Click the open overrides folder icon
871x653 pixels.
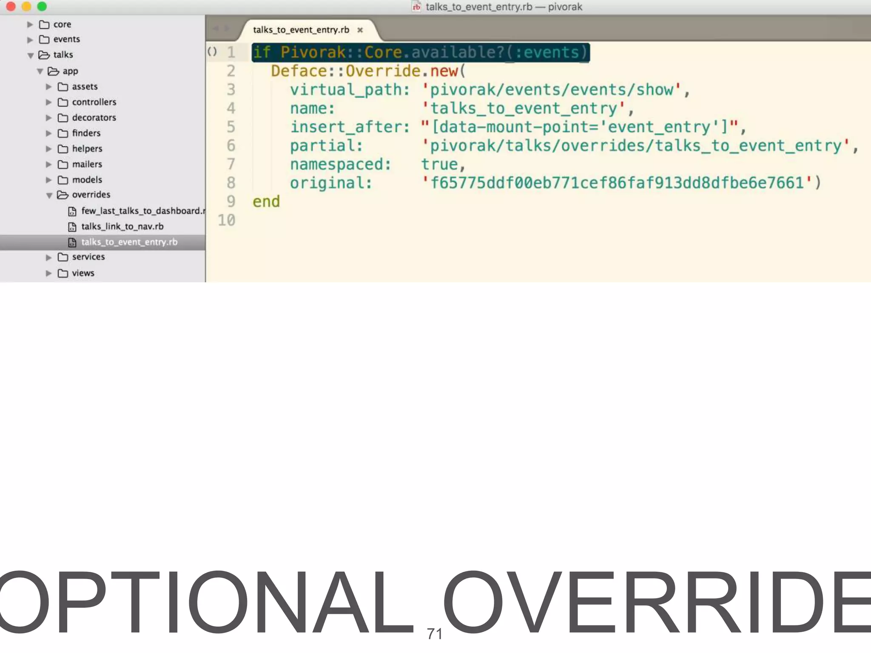(x=63, y=195)
